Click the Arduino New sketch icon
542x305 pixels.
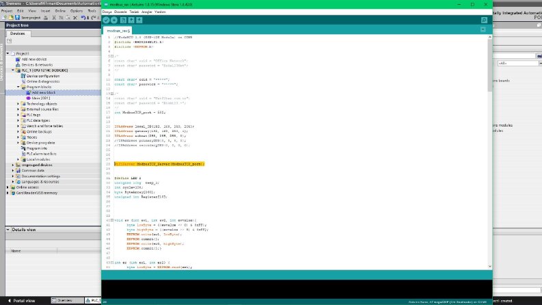[123, 20]
